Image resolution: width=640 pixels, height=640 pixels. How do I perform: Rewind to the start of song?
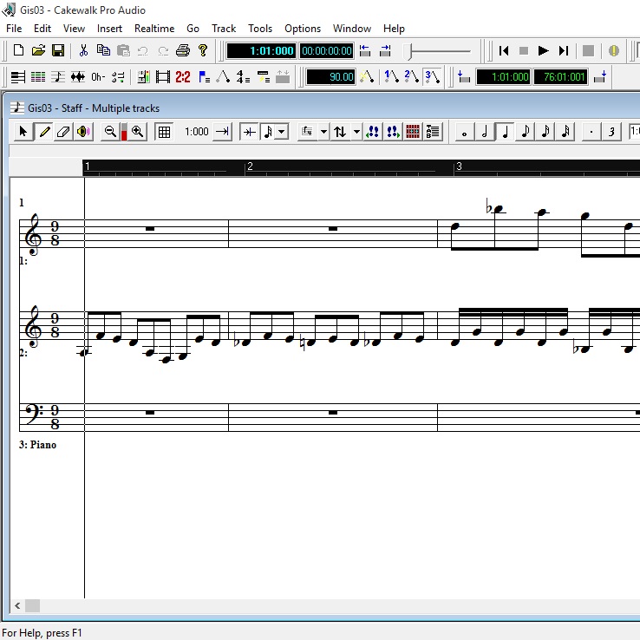[503, 51]
